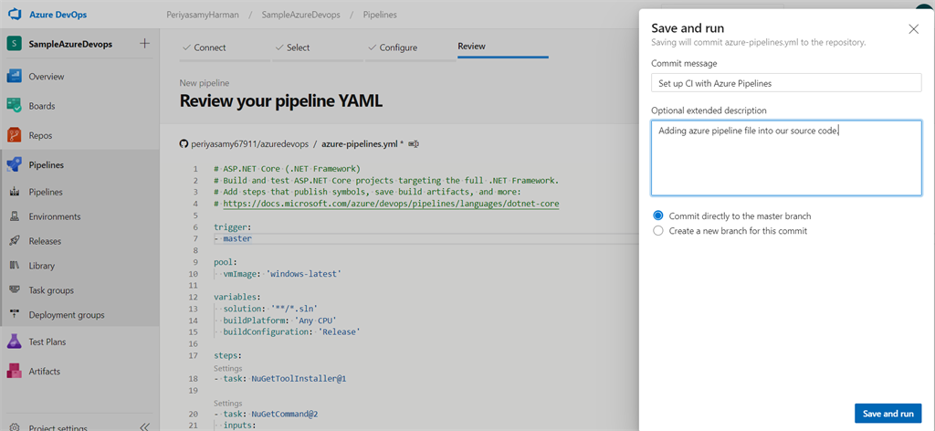935x431 pixels.
Task: Open the Pipelines hub rocket icon
Action: (x=15, y=165)
